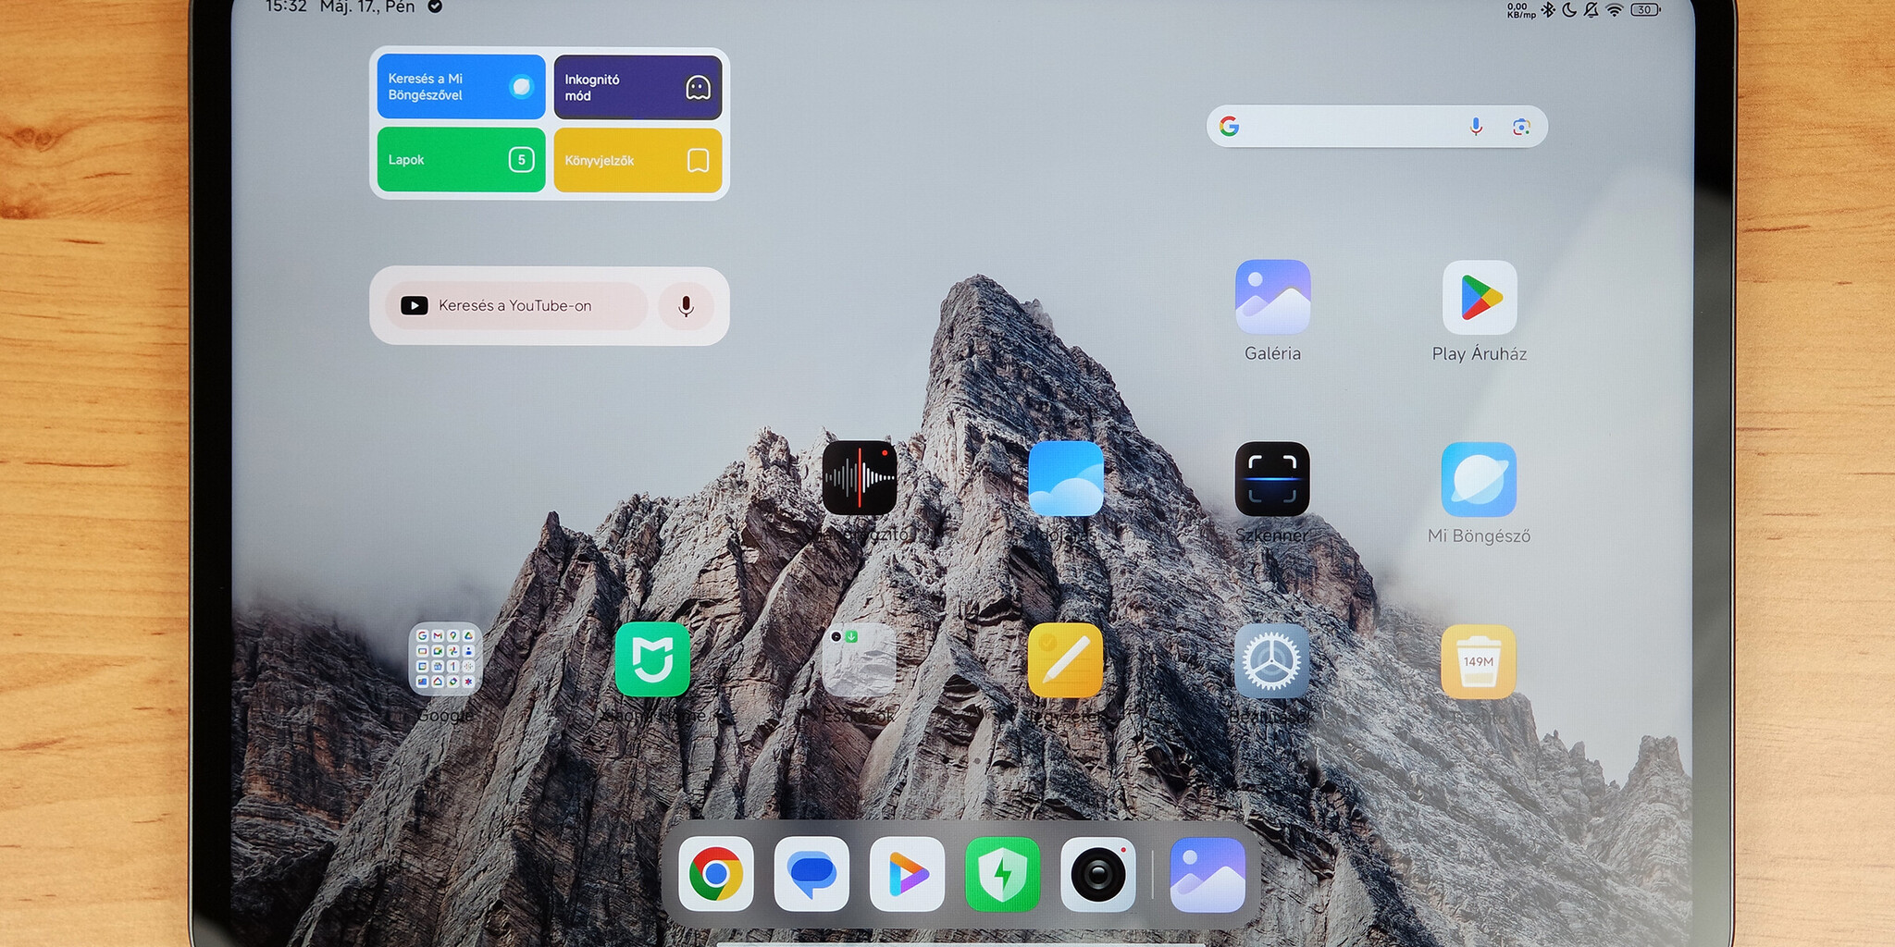Image resolution: width=1895 pixels, height=947 pixels.
Task: Tap the Google search bar field
Action: click(x=1377, y=126)
